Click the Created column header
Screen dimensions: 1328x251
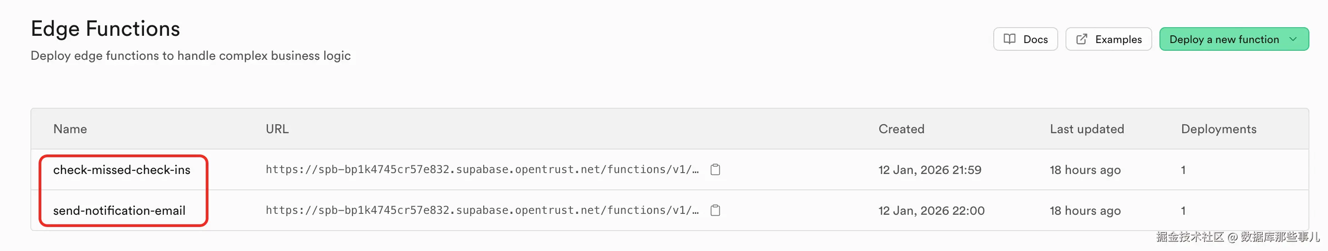[901, 129]
